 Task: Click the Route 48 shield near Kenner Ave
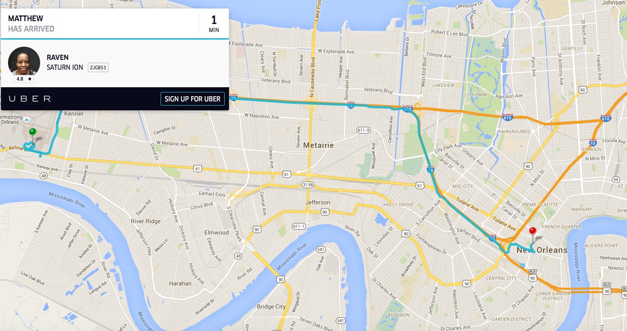[x=44, y=176]
